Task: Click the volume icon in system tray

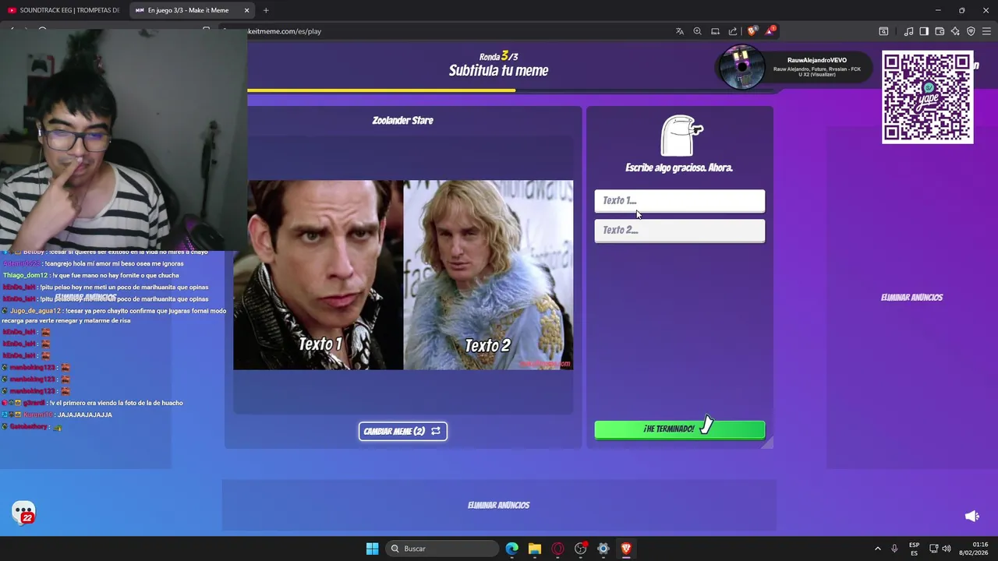Action: [947, 549]
